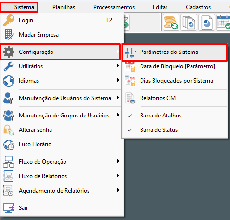Expand the Idiomas submenu arrow
This screenshot has height=220, width=230.
[x=118, y=80]
